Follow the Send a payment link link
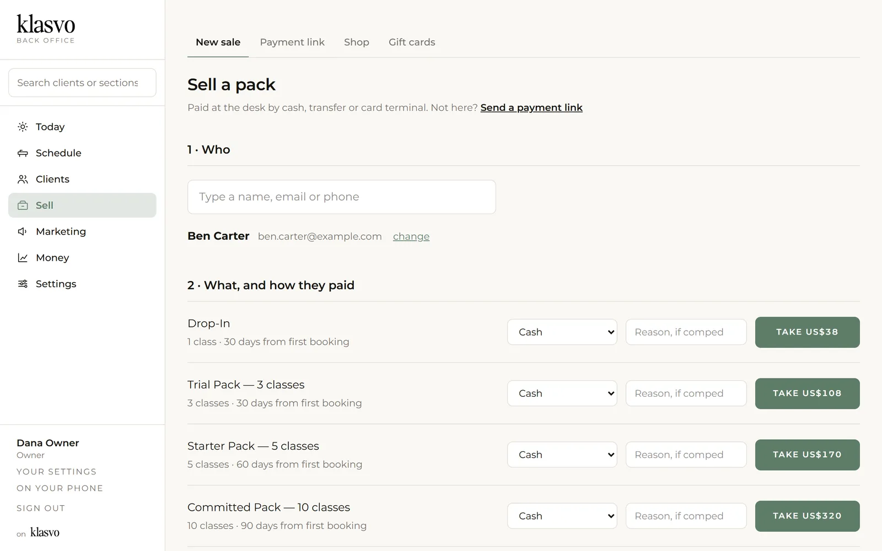 [531, 107]
